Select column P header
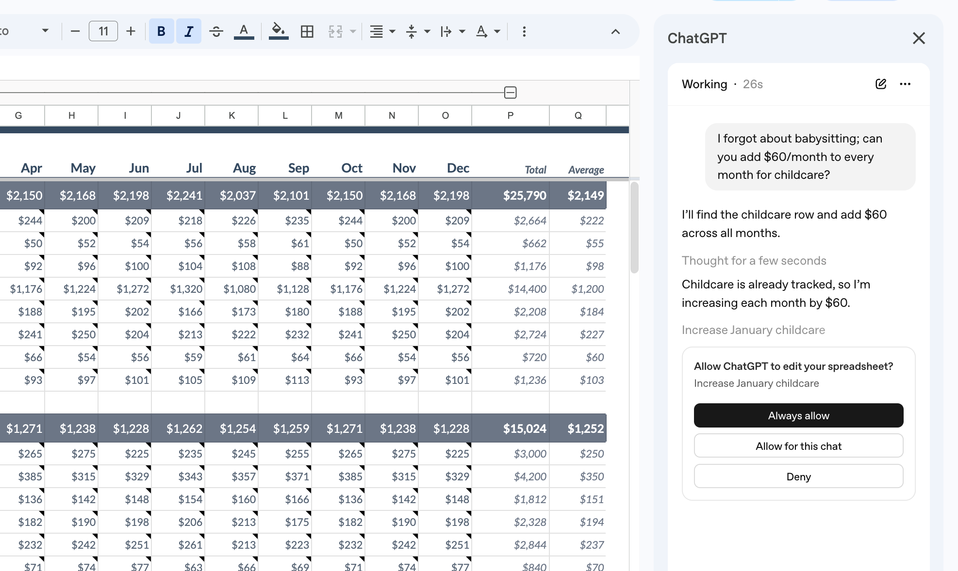 pyautogui.click(x=510, y=115)
